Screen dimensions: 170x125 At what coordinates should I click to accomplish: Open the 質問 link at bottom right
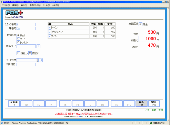point(161,110)
